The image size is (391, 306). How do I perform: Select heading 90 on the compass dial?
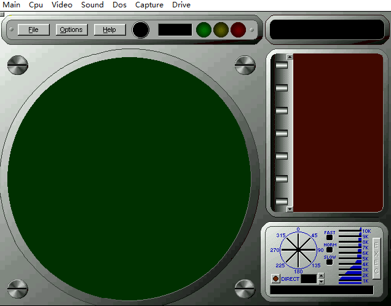click(x=320, y=250)
